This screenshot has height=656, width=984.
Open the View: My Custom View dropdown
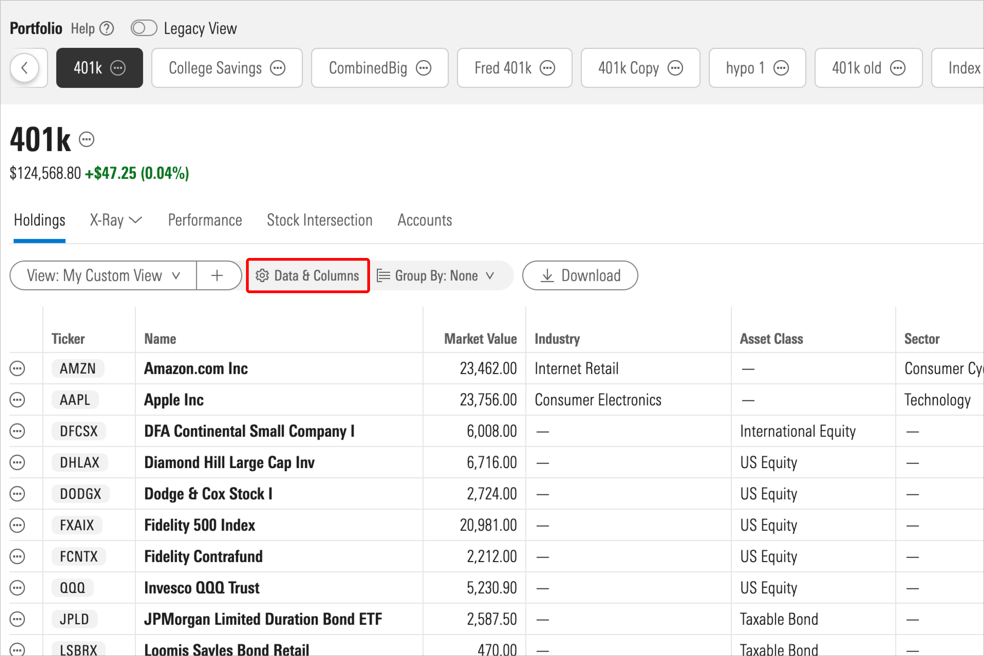pos(103,276)
